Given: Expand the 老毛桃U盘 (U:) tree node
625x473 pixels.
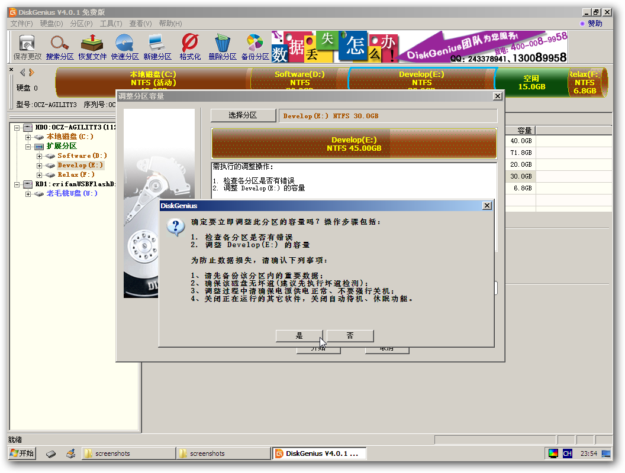Looking at the screenshot, I should [x=28, y=194].
